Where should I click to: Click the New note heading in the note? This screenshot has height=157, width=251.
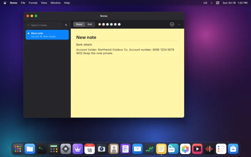pos(86,37)
